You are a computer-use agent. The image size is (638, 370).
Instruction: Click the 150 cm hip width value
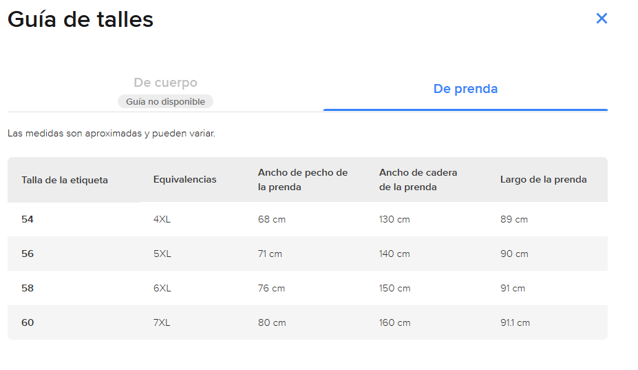tap(394, 288)
